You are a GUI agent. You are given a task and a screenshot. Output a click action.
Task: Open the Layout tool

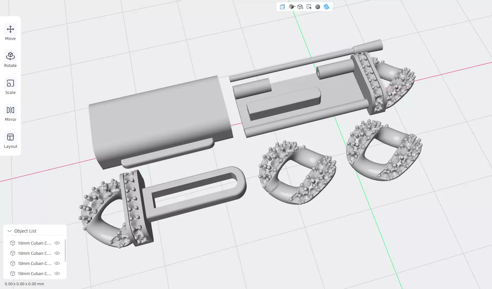(x=10, y=141)
